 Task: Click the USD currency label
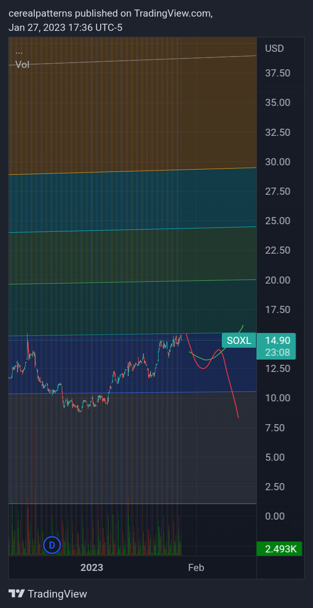pyautogui.click(x=274, y=48)
